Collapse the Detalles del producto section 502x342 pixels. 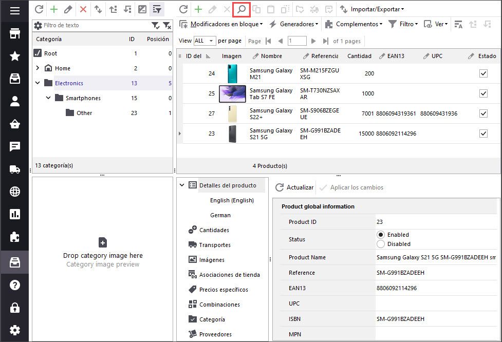tap(182, 185)
